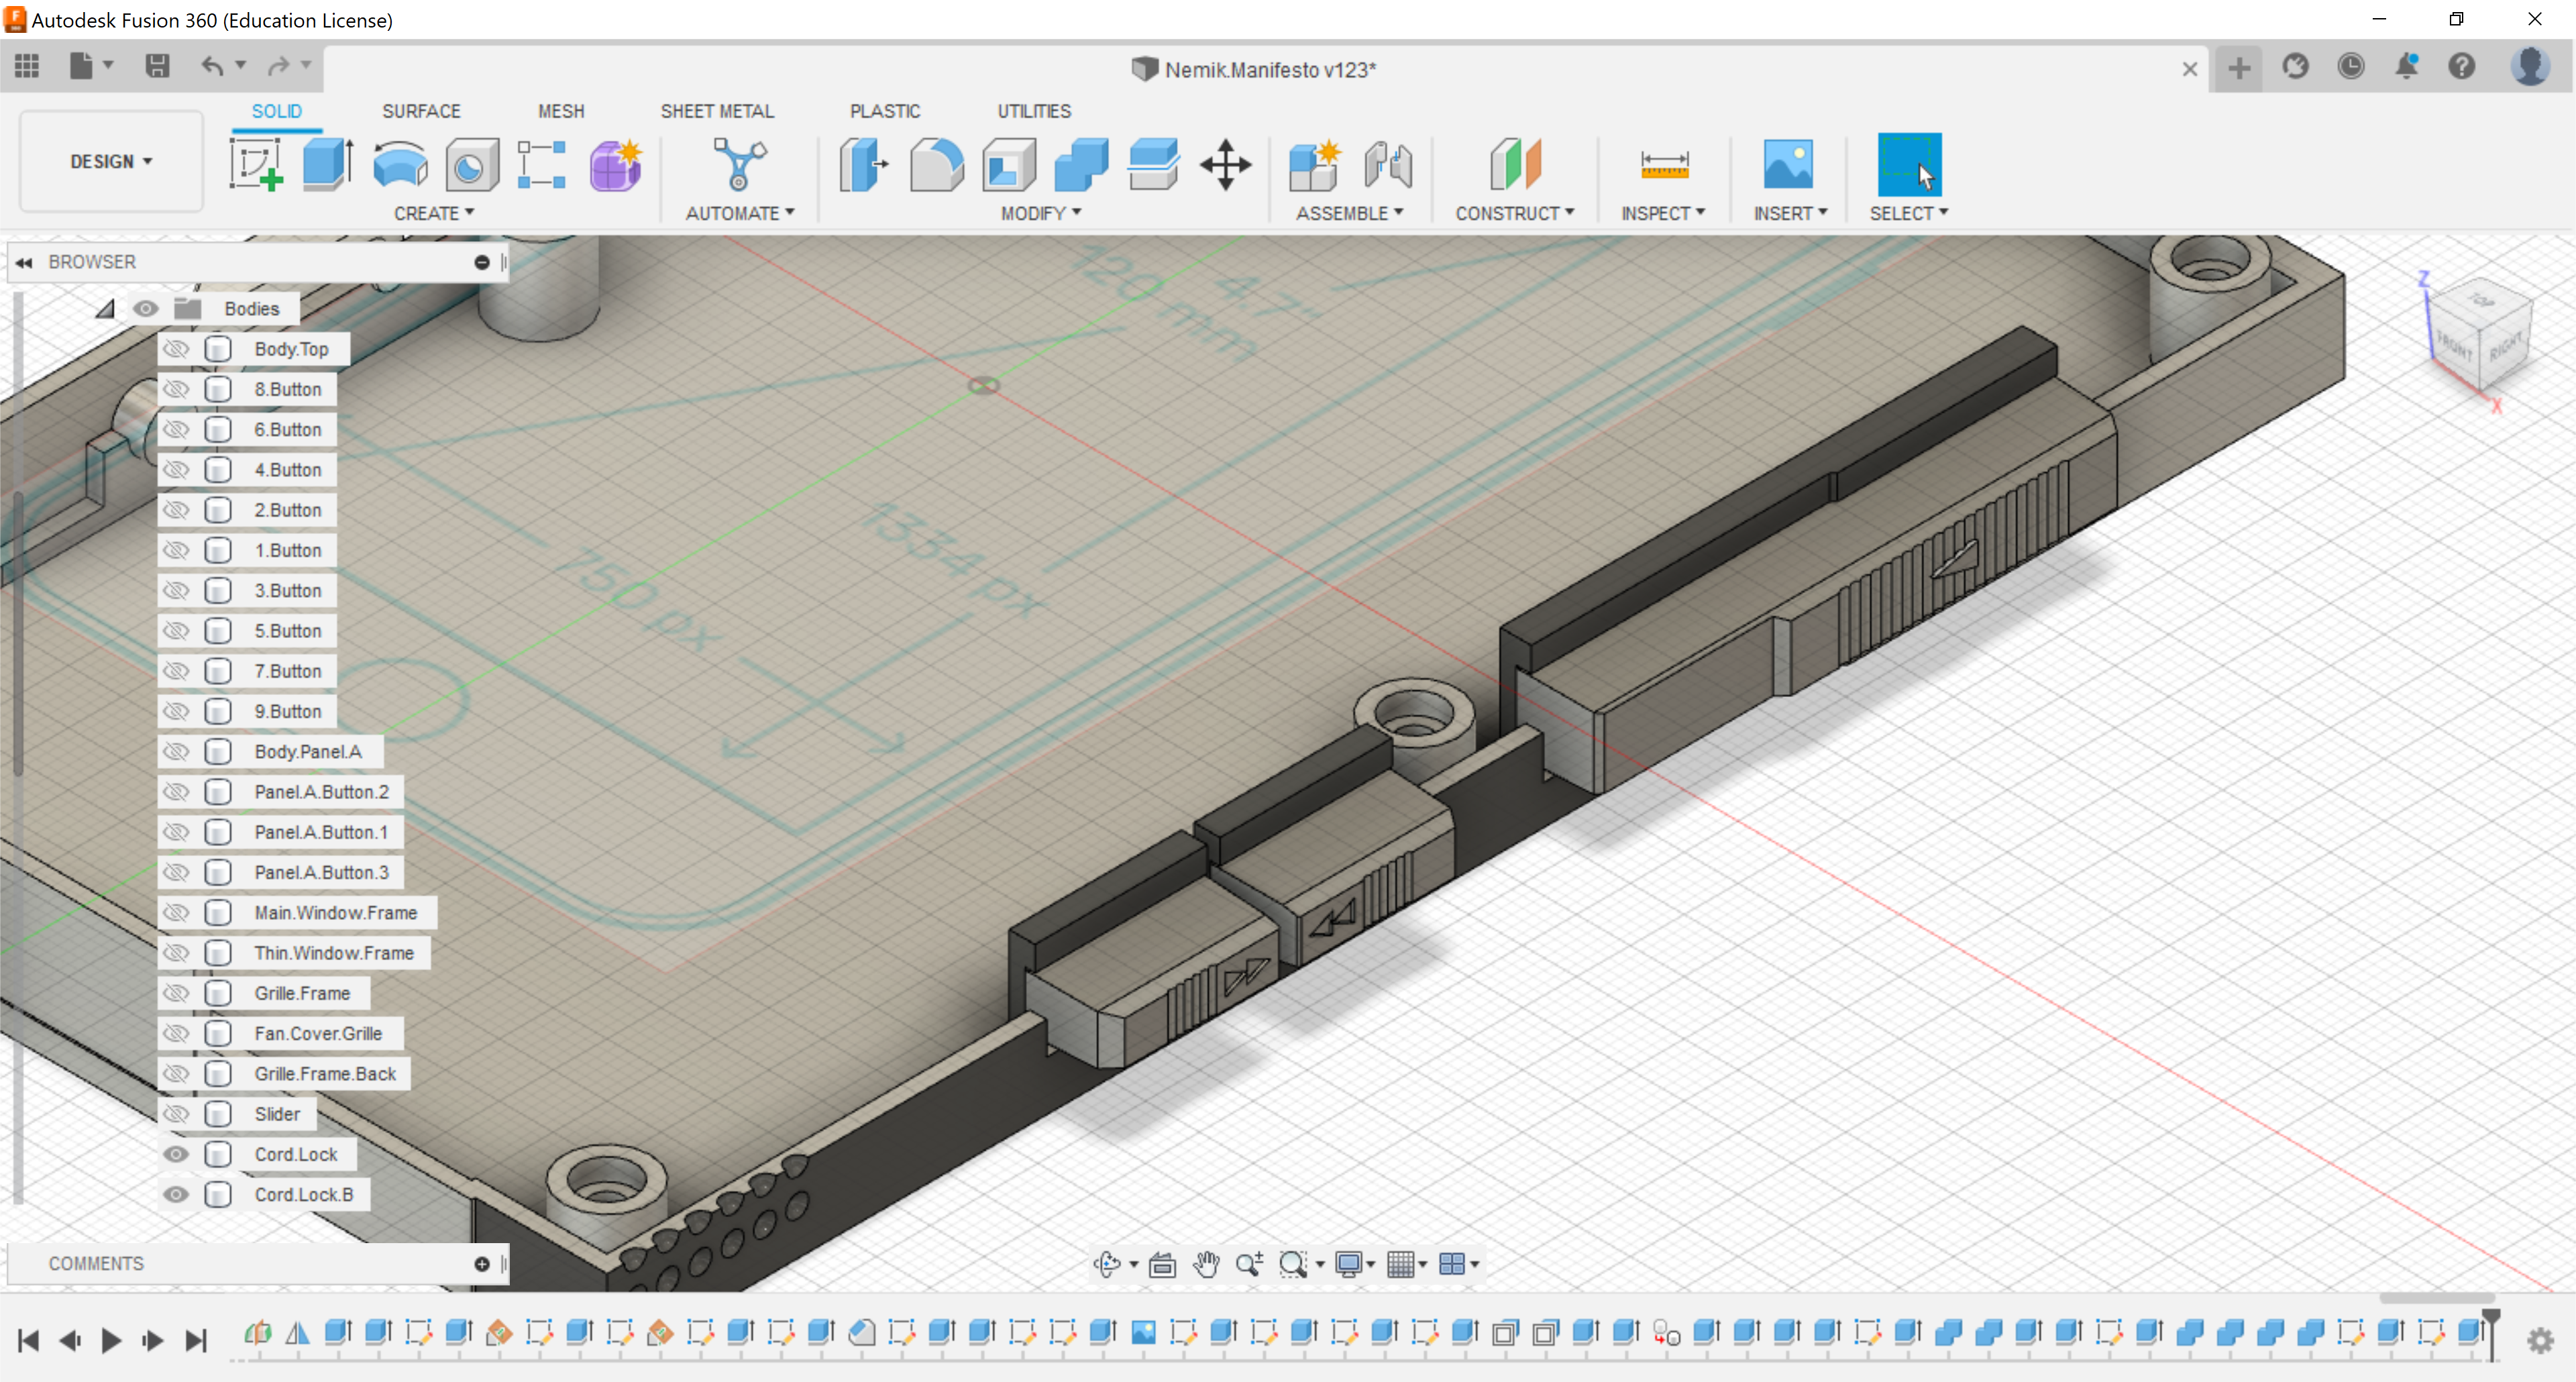
Task: Undo the last action
Action: pyautogui.click(x=212, y=67)
